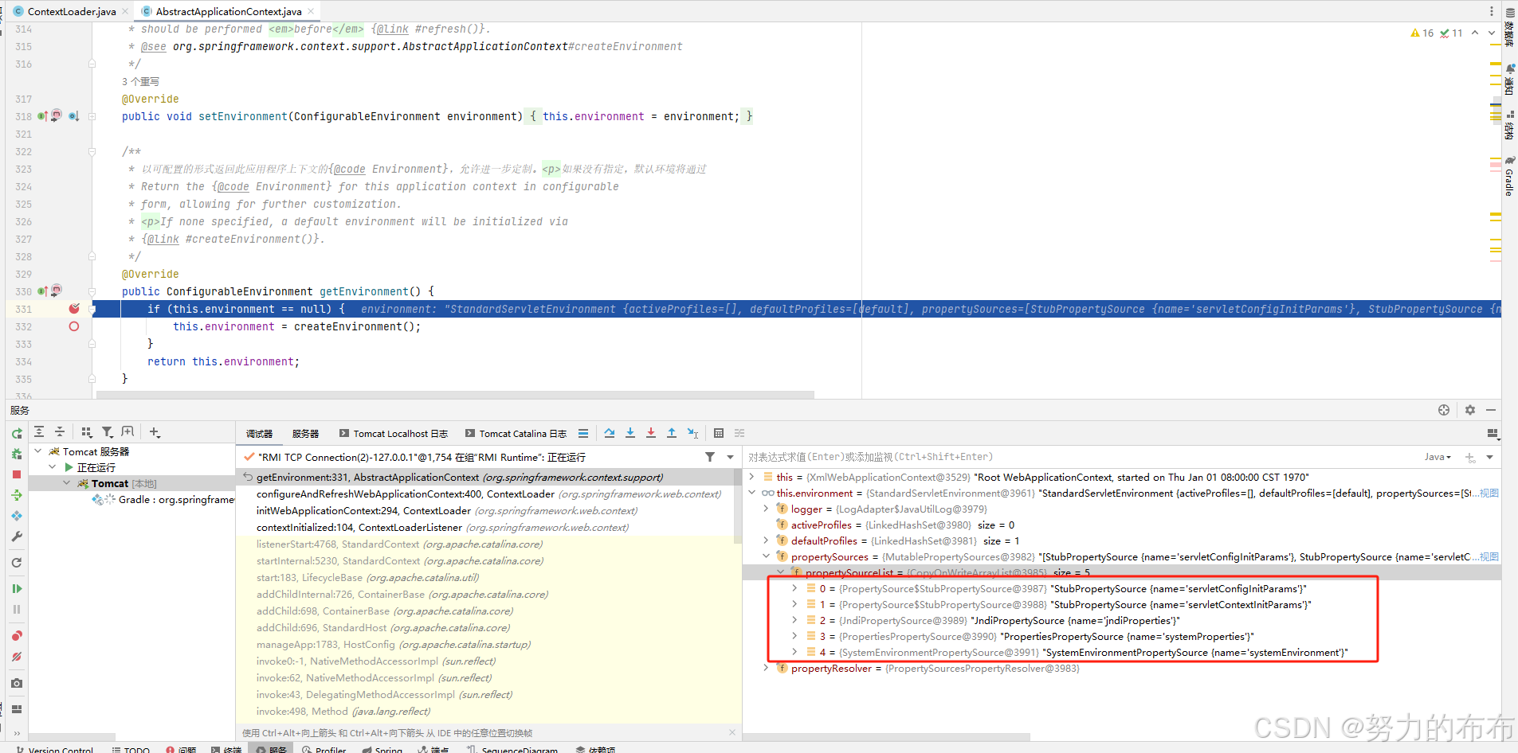Open the evaluate expression calculator icon

[719, 433]
